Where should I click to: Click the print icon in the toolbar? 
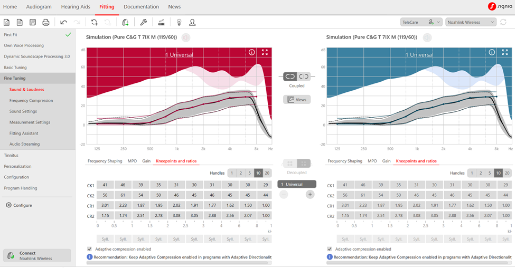tap(46, 22)
